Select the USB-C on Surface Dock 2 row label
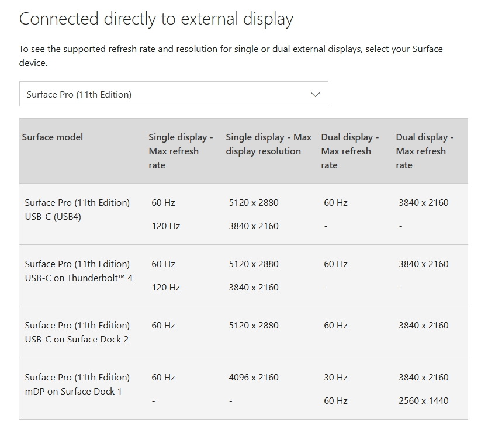502x436 pixels. tap(77, 332)
